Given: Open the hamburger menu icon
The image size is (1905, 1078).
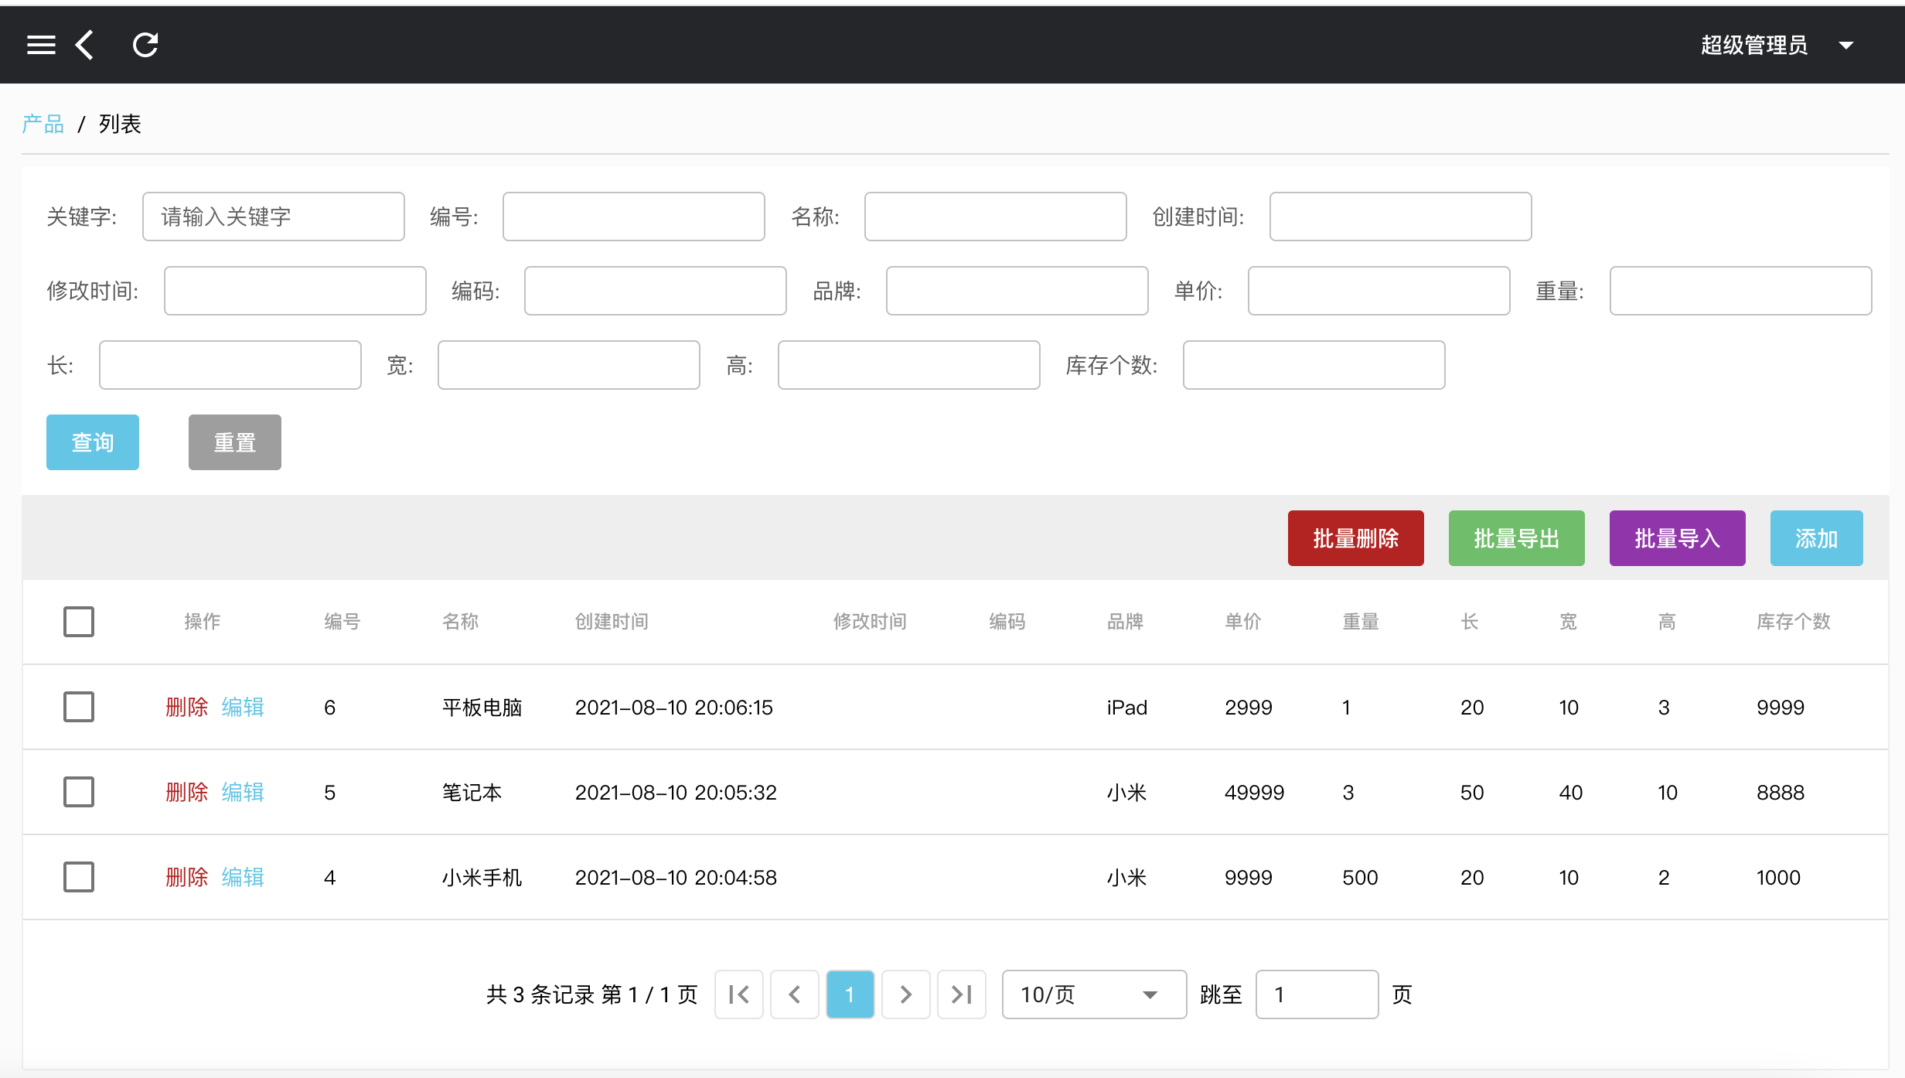Looking at the screenshot, I should click(41, 45).
